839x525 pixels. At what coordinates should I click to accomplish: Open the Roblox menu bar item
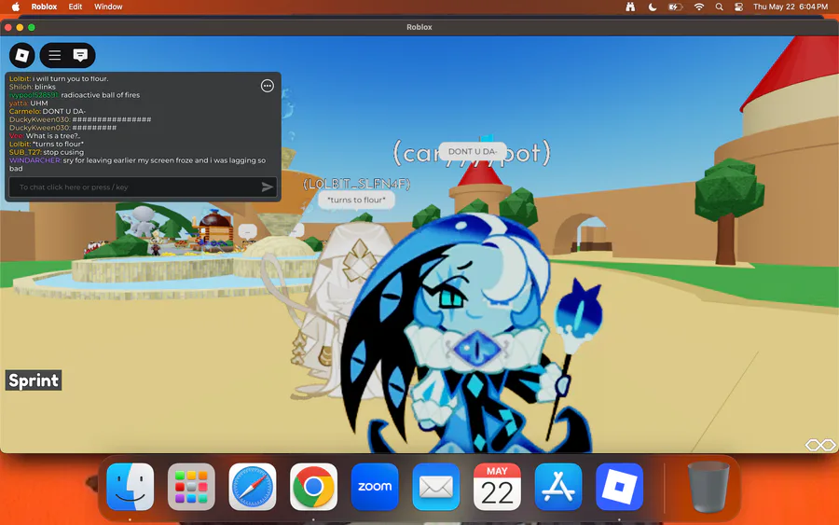[44, 7]
